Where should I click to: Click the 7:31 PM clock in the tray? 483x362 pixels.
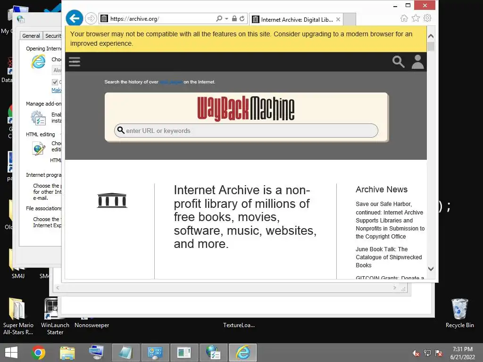[x=462, y=349]
